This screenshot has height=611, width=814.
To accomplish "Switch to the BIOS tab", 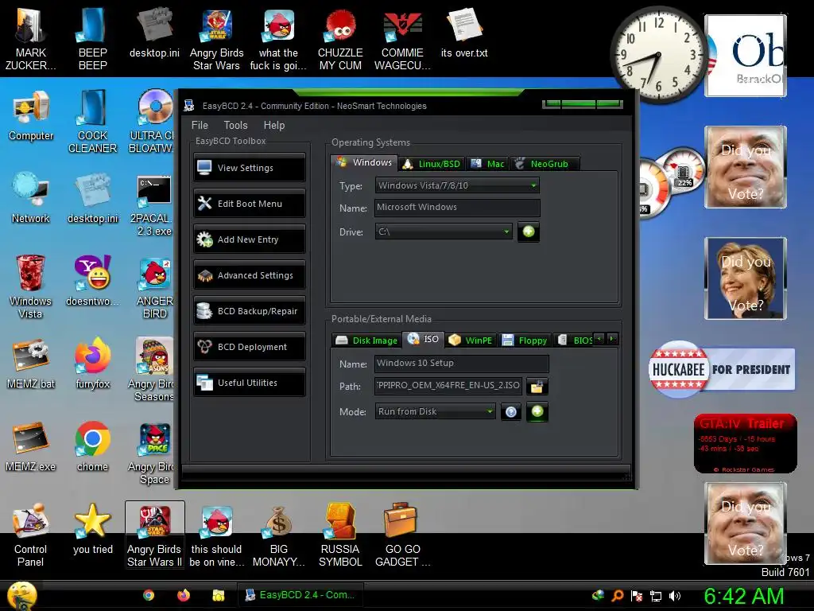I will 575,341.
